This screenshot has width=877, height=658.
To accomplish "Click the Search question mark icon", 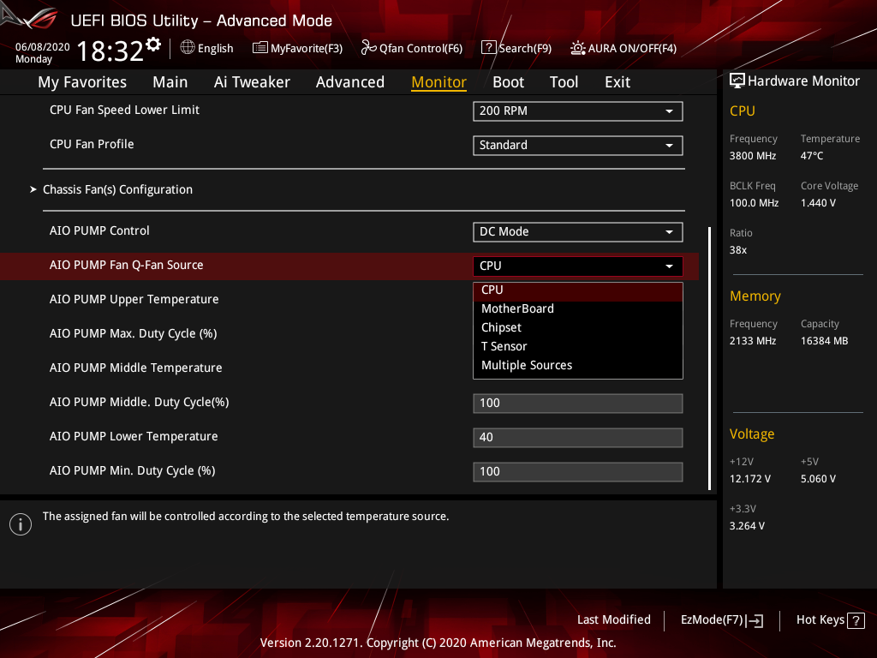I will click(x=488, y=48).
